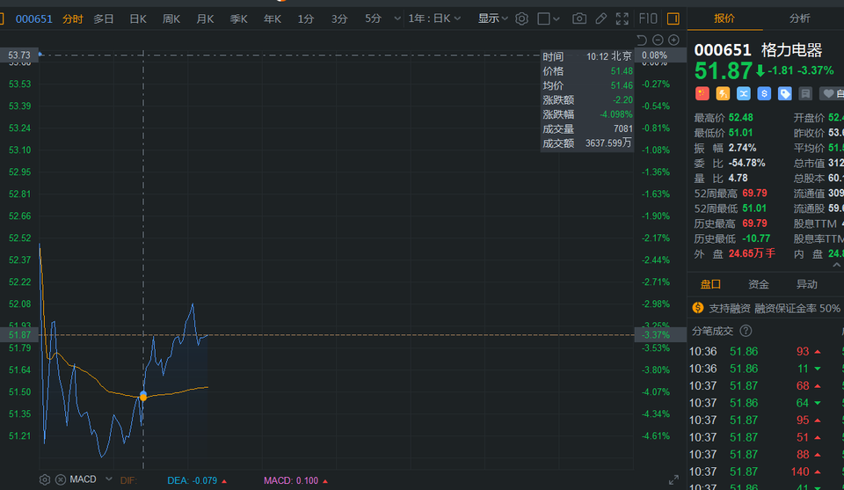Click the 最高价 52.48 value

click(740, 117)
